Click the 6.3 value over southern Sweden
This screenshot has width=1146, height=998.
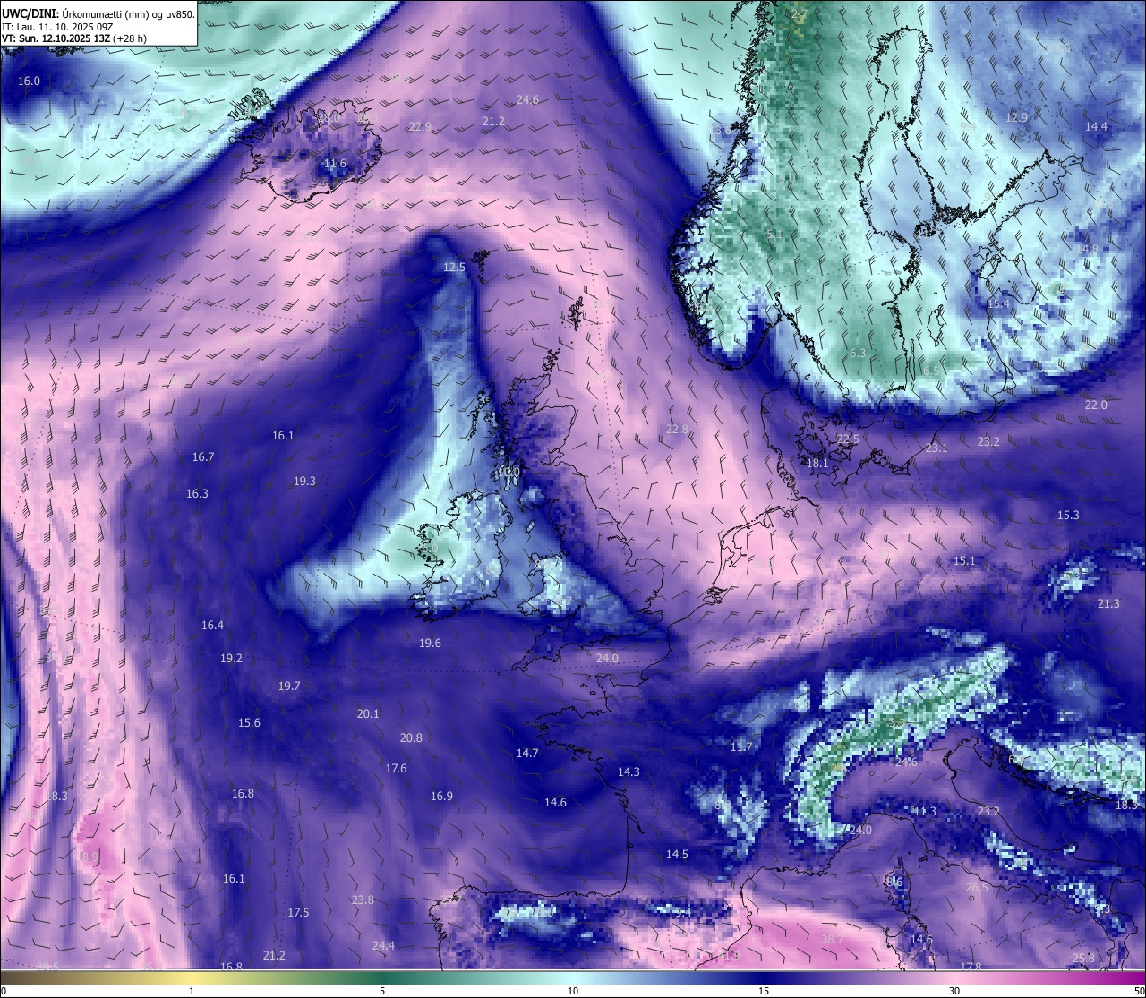[858, 354]
